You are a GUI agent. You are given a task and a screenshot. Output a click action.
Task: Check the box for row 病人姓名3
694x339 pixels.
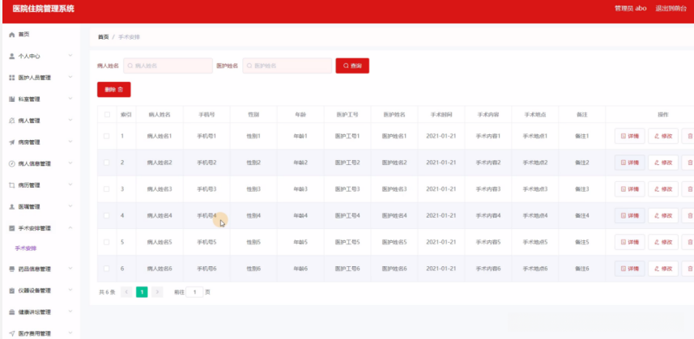pyautogui.click(x=107, y=189)
